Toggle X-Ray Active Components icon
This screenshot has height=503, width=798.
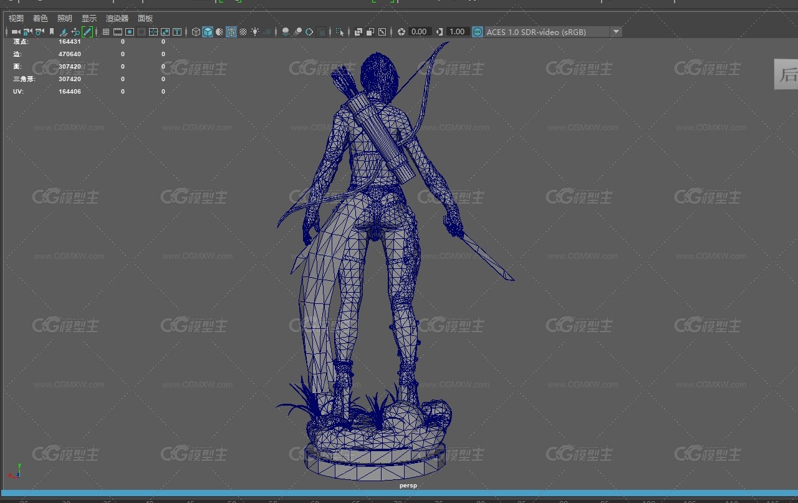tap(370, 32)
